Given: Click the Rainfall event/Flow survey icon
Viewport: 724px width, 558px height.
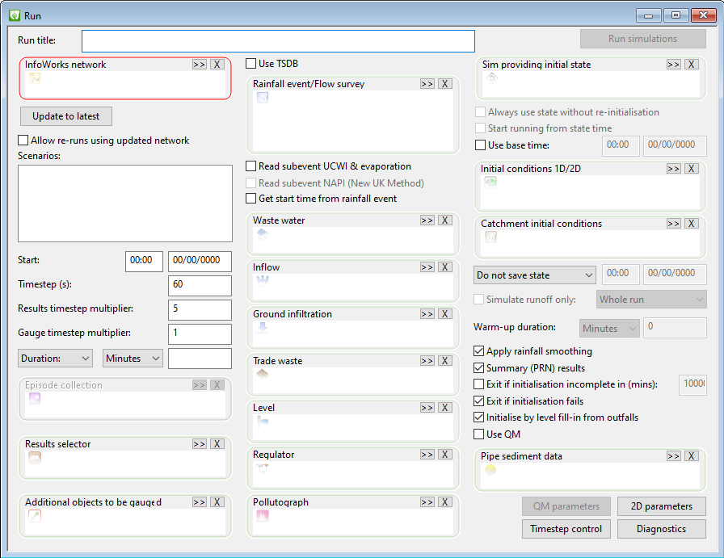Looking at the screenshot, I should pos(263,98).
